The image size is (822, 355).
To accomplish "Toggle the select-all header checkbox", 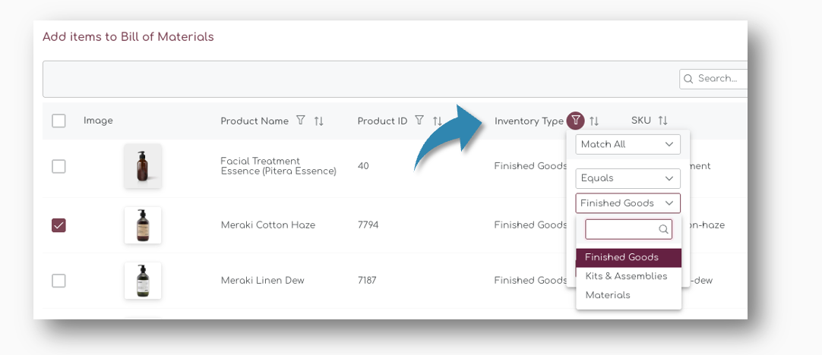I will (58, 121).
